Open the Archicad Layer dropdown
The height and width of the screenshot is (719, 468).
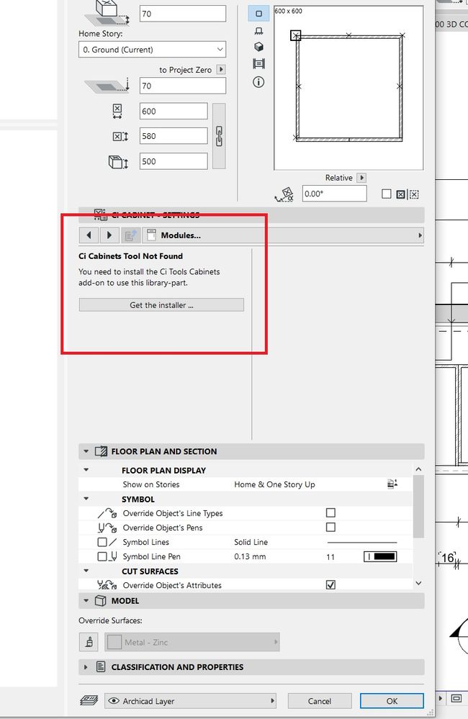click(x=191, y=701)
